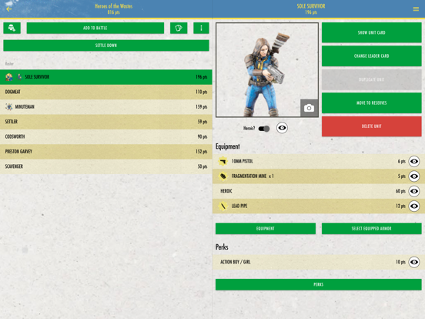The height and width of the screenshot is (319, 425).
Task: Click the Fragmentation Mine icon
Action: (x=223, y=176)
